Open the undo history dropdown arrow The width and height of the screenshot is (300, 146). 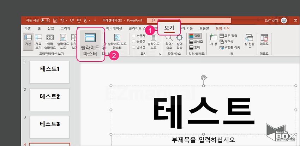(x=66, y=20)
